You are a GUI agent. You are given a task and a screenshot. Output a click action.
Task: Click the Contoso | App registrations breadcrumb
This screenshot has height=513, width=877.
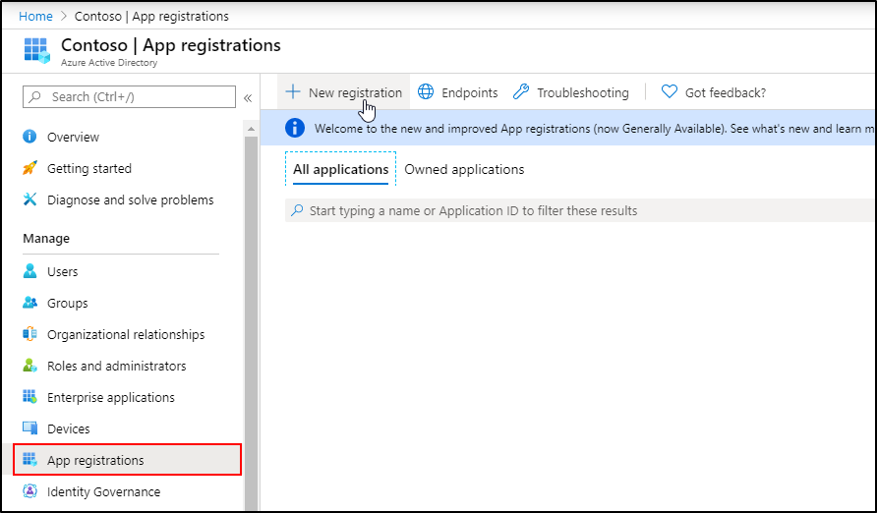151,16
